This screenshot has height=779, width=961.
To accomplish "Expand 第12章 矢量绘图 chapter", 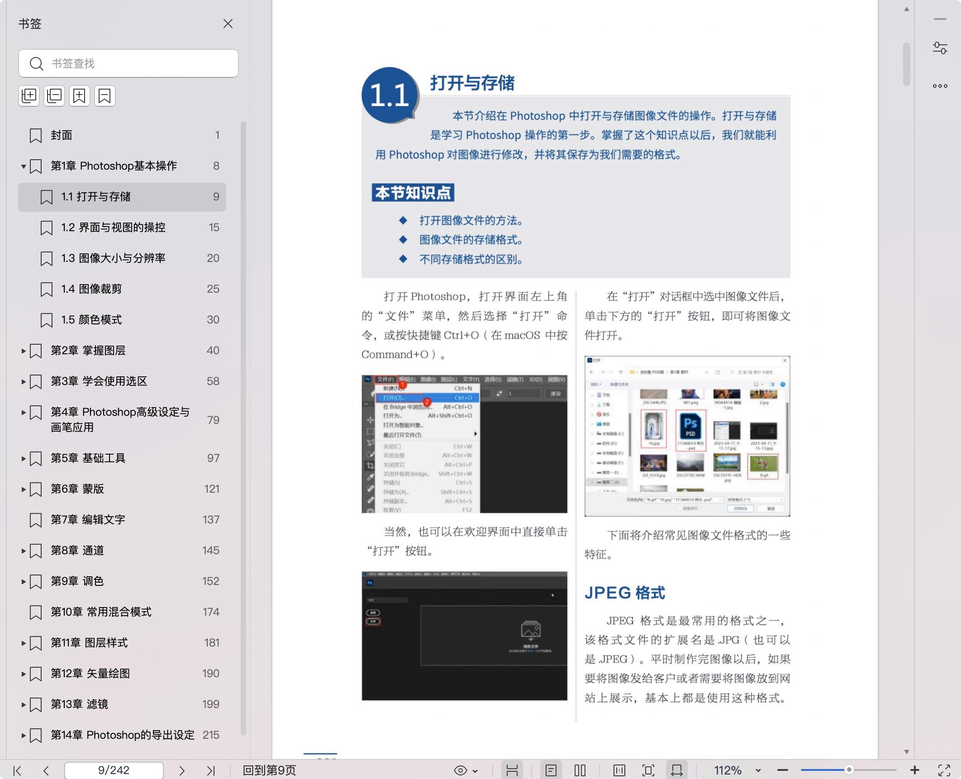I will (x=24, y=674).
